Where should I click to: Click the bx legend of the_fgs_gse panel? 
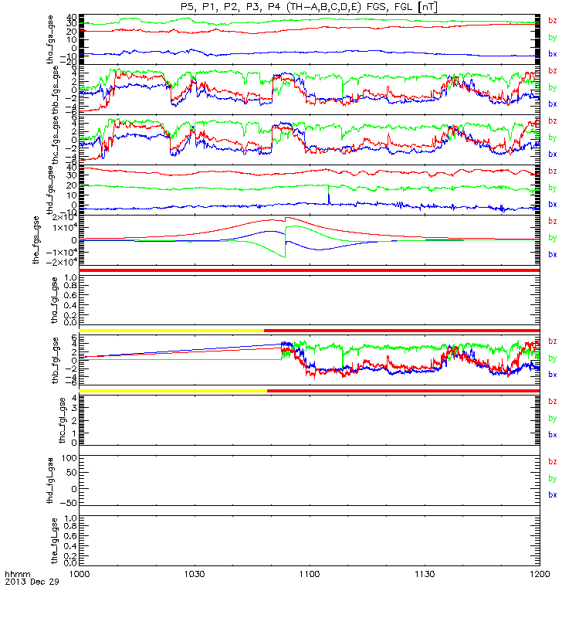click(553, 255)
